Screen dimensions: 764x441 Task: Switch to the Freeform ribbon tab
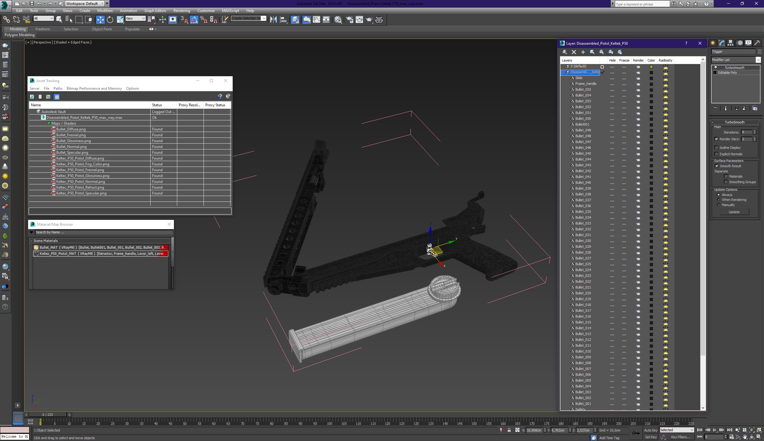point(43,29)
